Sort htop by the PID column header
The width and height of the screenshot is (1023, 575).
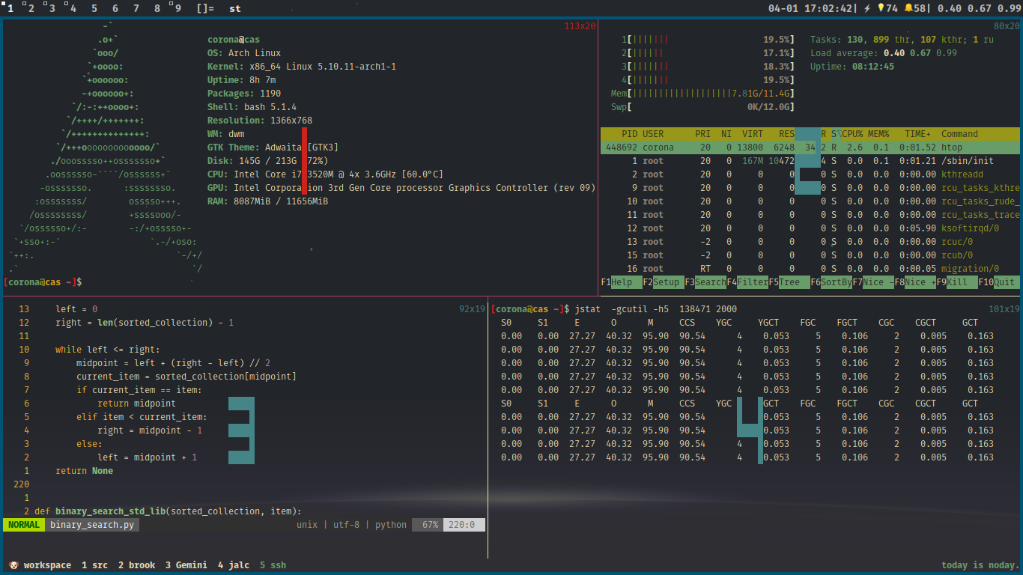pos(629,134)
